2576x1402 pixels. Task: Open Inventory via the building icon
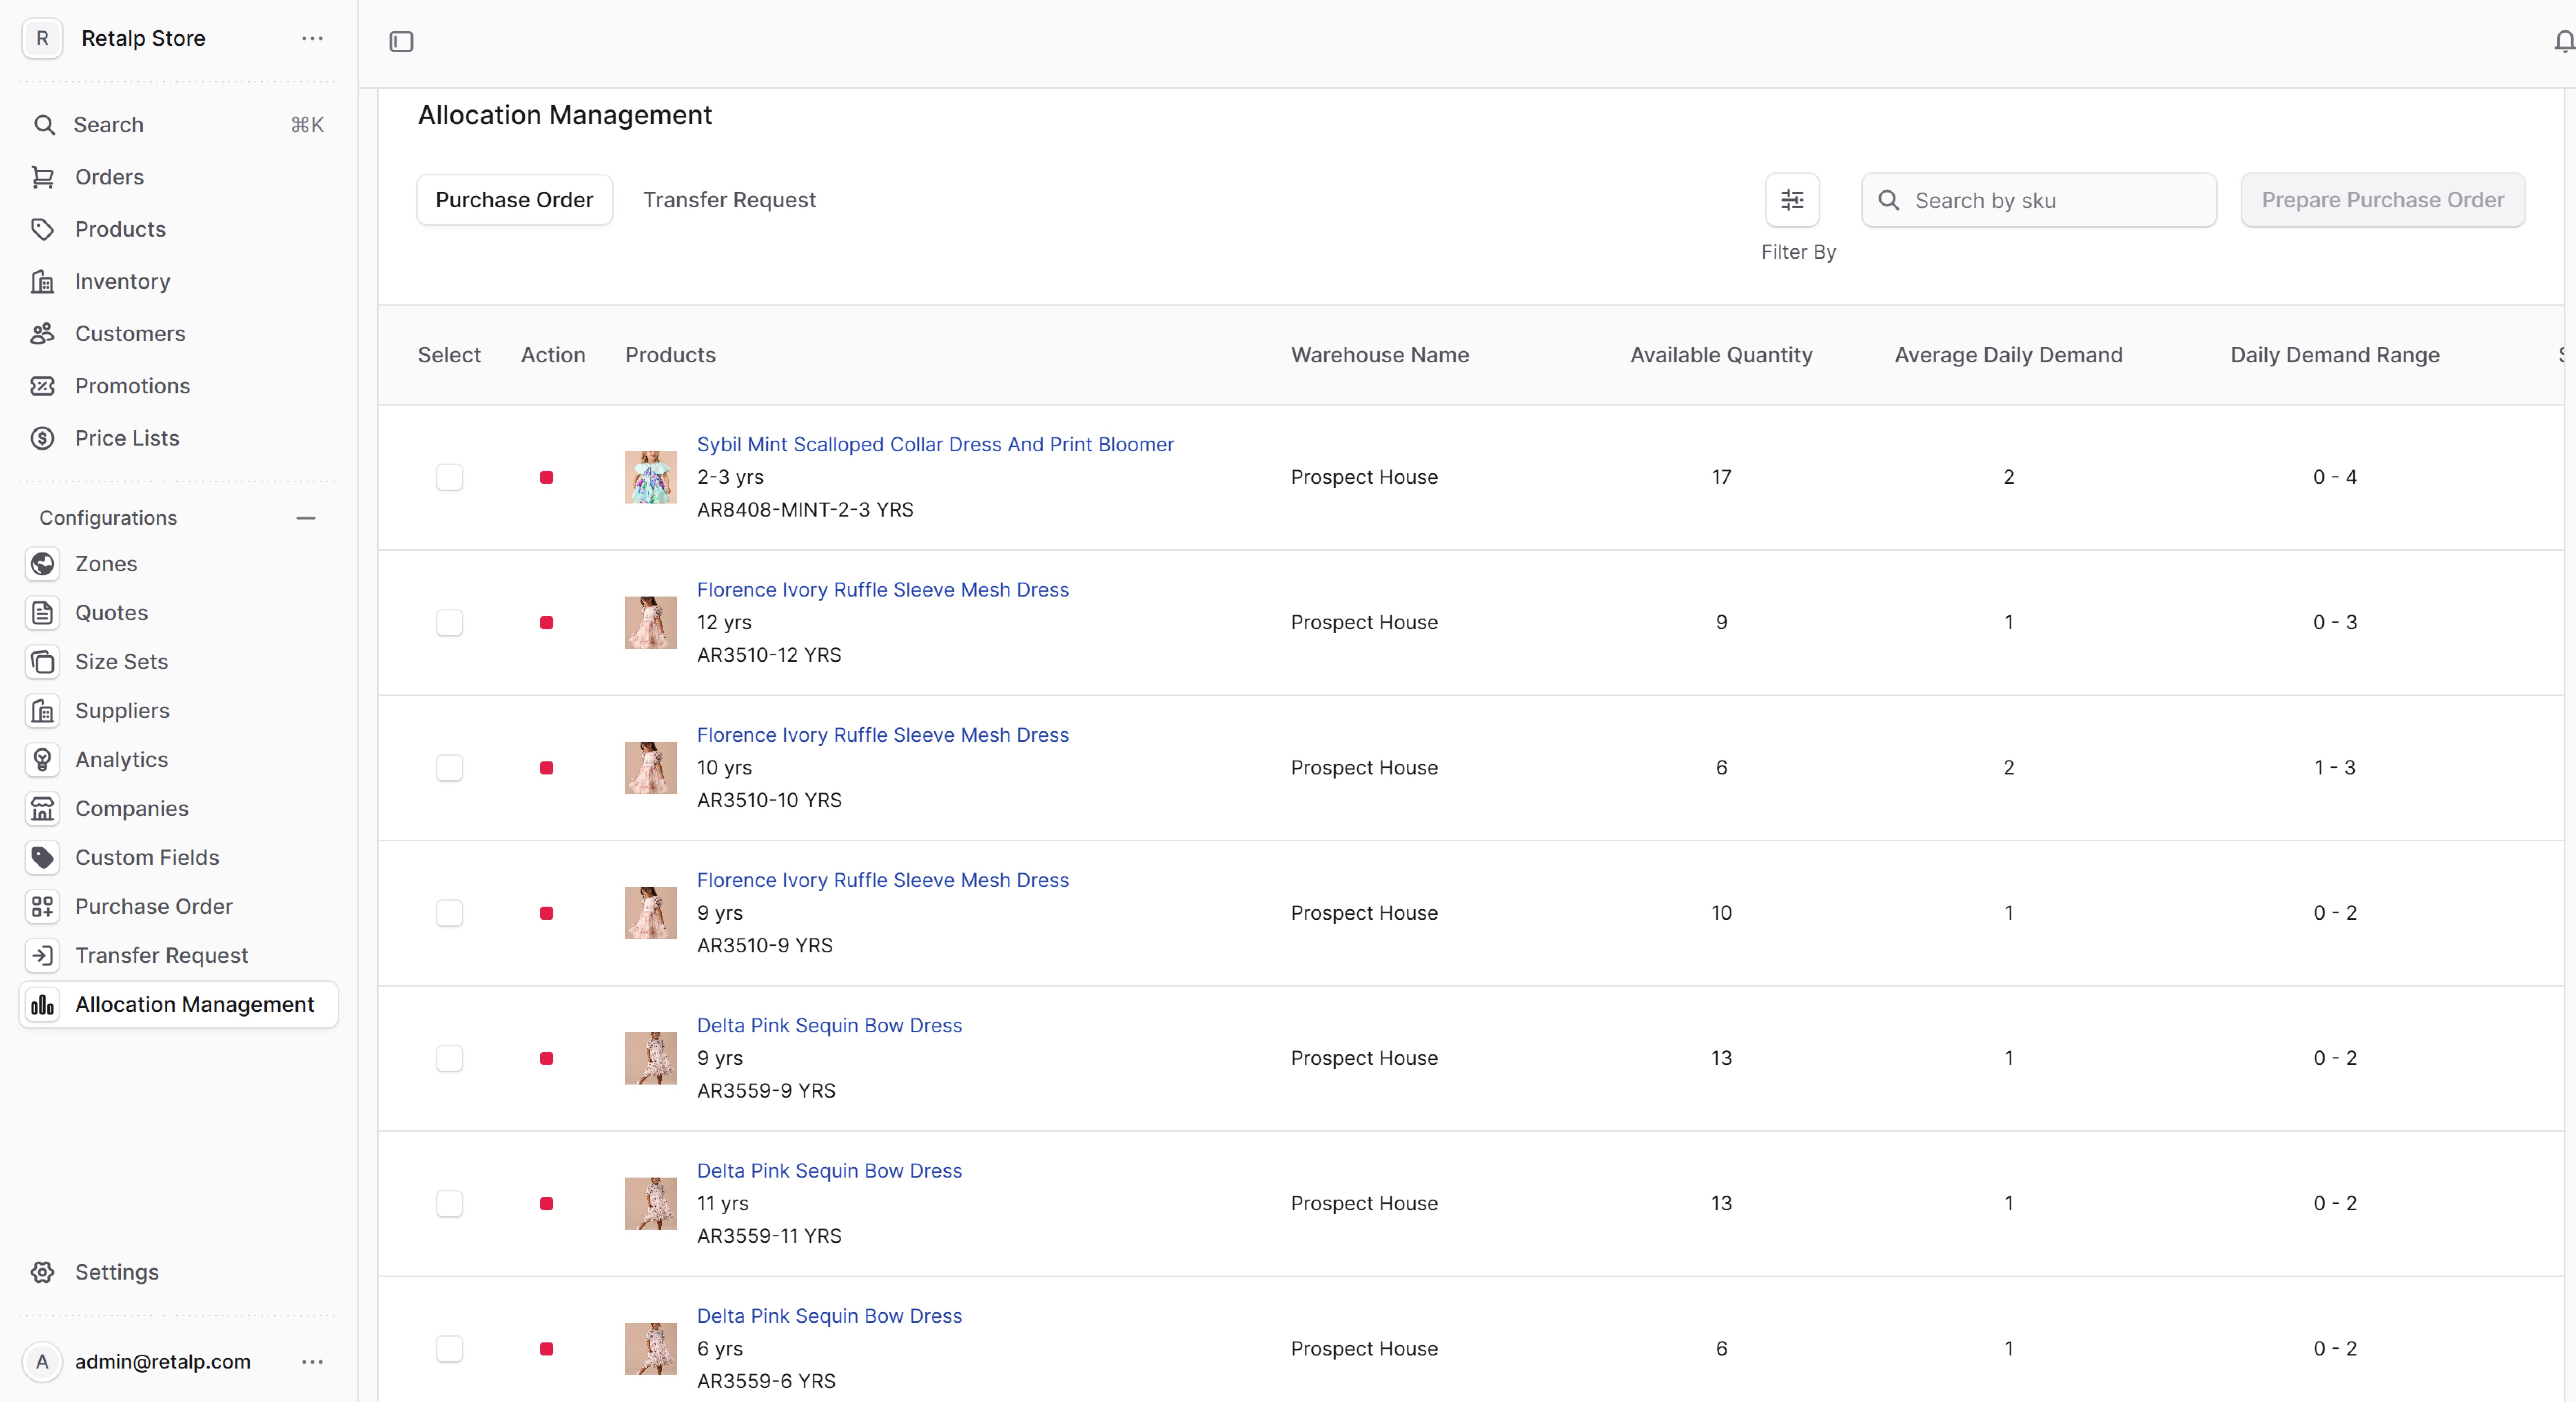pos(42,281)
